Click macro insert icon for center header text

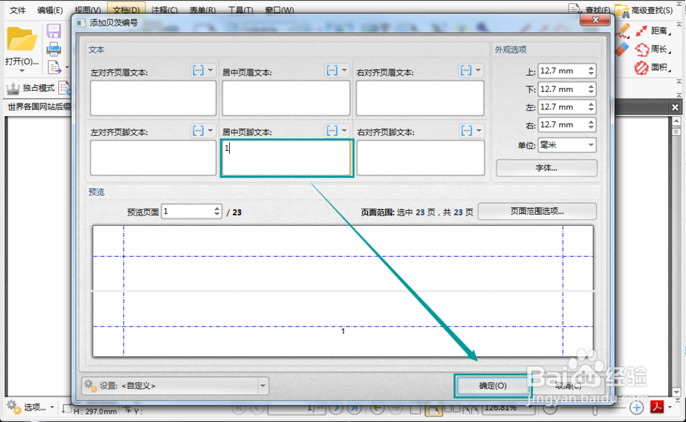pyautogui.click(x=332, y=70)
